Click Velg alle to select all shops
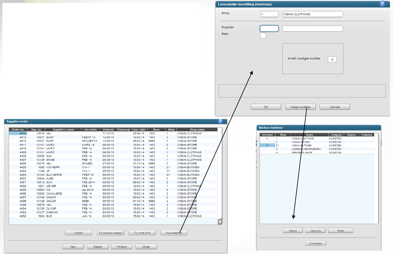 315,231
